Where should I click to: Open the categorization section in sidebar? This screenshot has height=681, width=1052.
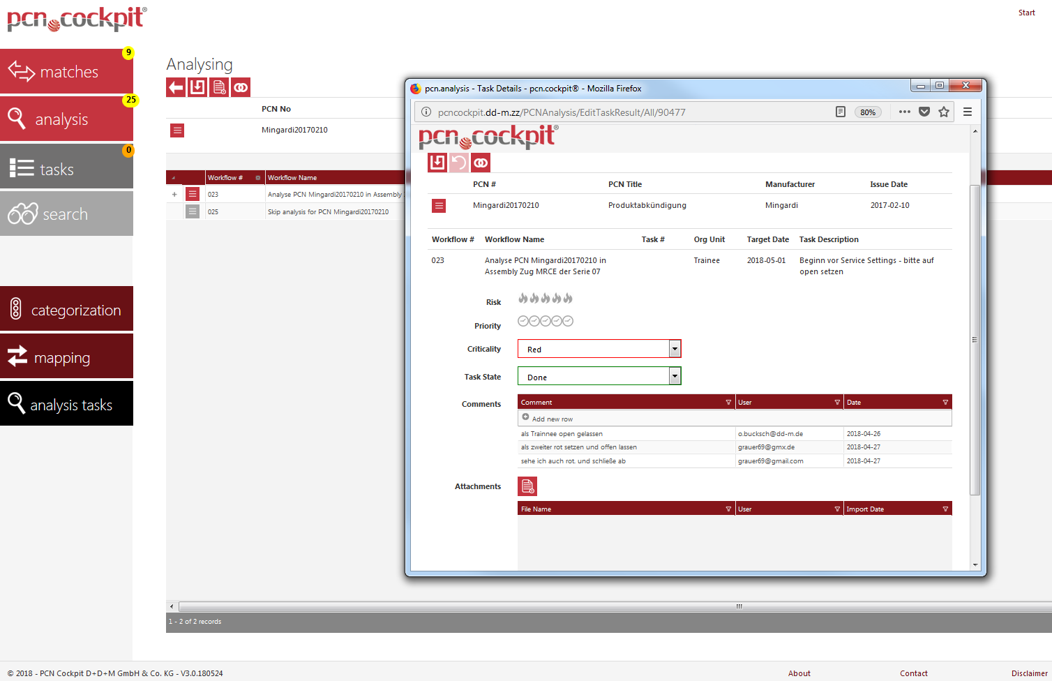66,309
